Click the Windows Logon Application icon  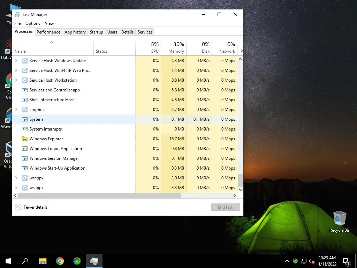tap(25, 149)
